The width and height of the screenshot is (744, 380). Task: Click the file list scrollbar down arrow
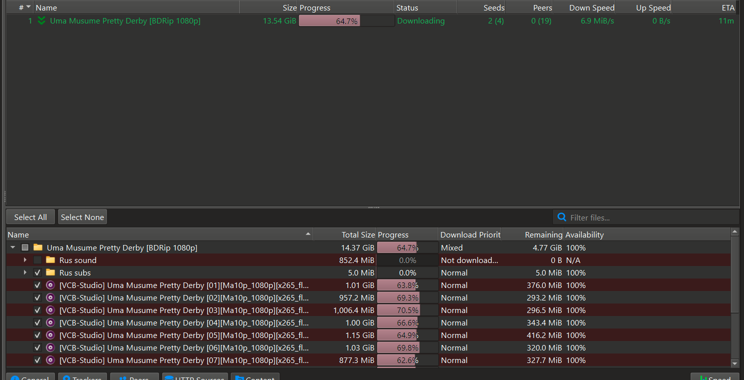(x=734, y=363)
